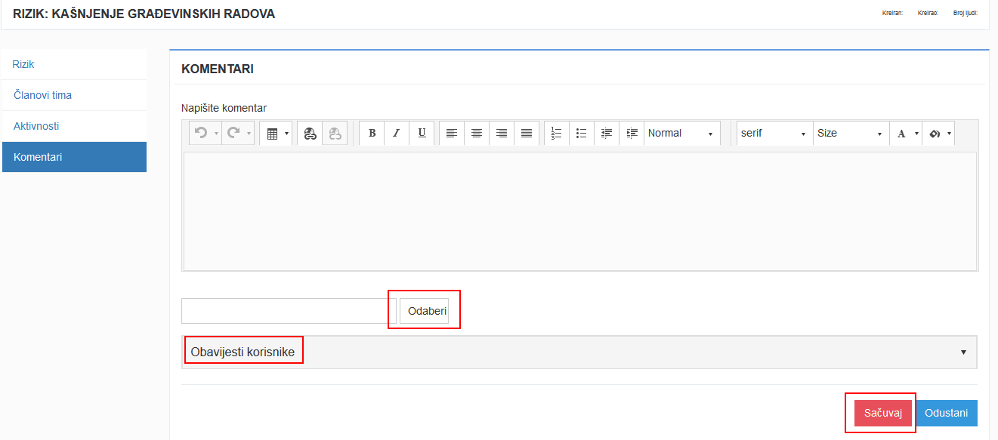Click the Rizik: Kašnjenje građevinskih radova title

(144, 14)
